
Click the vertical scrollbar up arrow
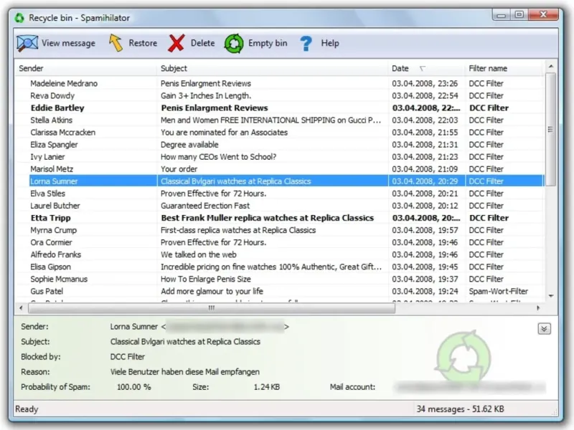point(550,67)
